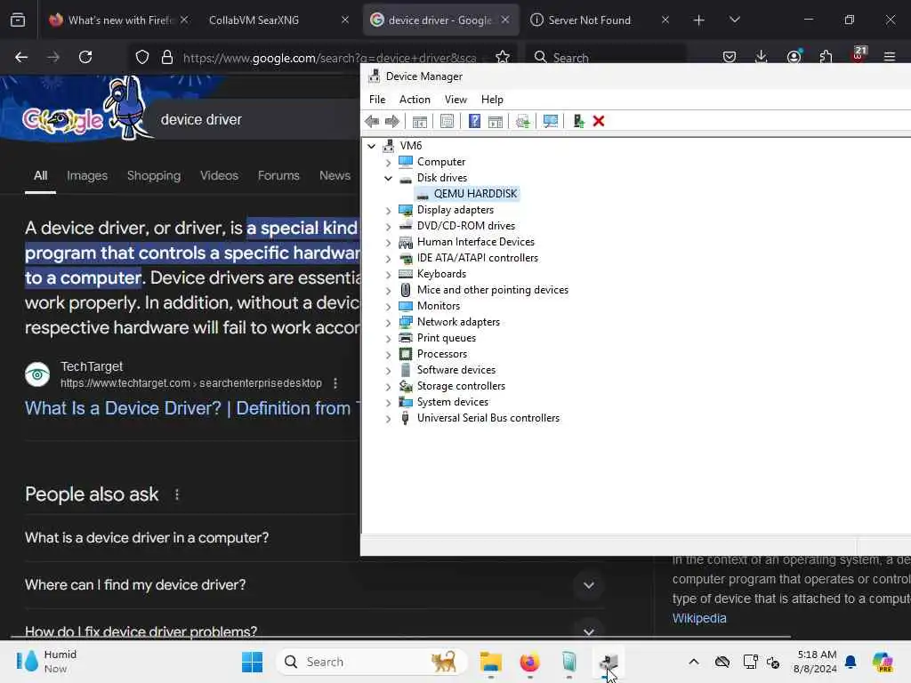This screenshot has height=683, width=911.
Task: Open weather widget Humid Now
Action: (x=46, y=662)
